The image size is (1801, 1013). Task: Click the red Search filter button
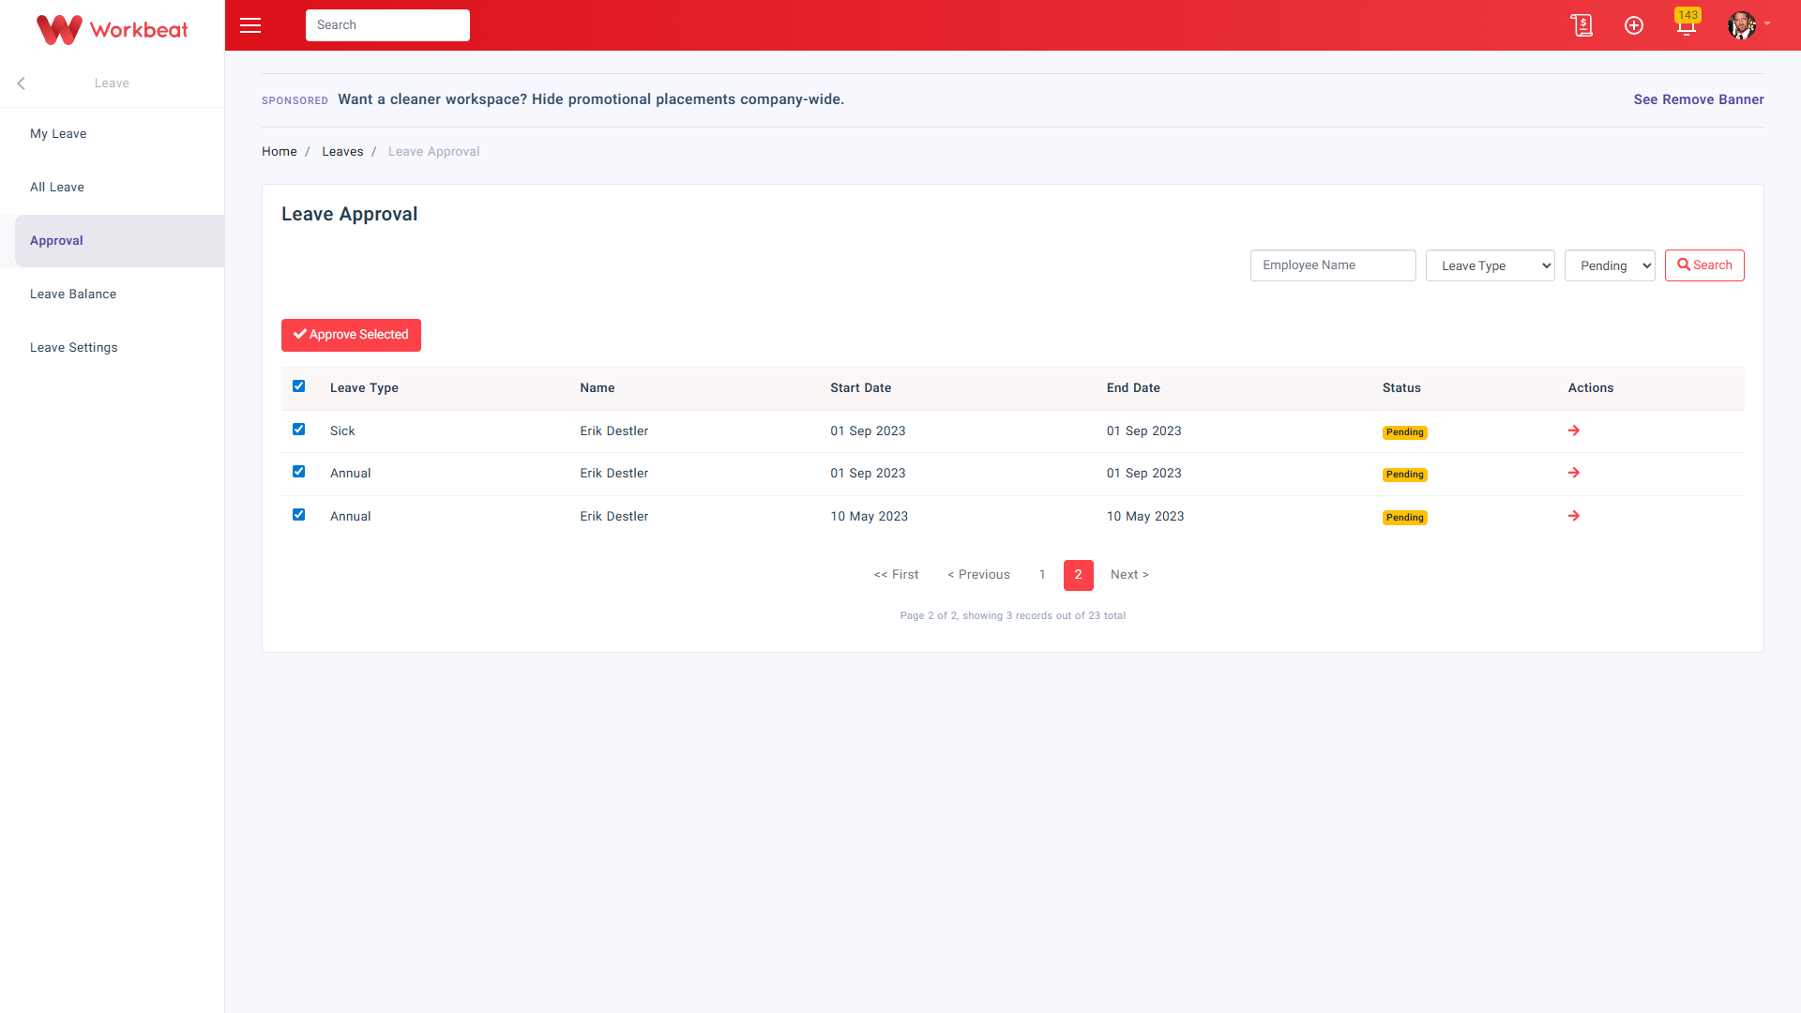pyautogui.click(x=1704, y=265)
